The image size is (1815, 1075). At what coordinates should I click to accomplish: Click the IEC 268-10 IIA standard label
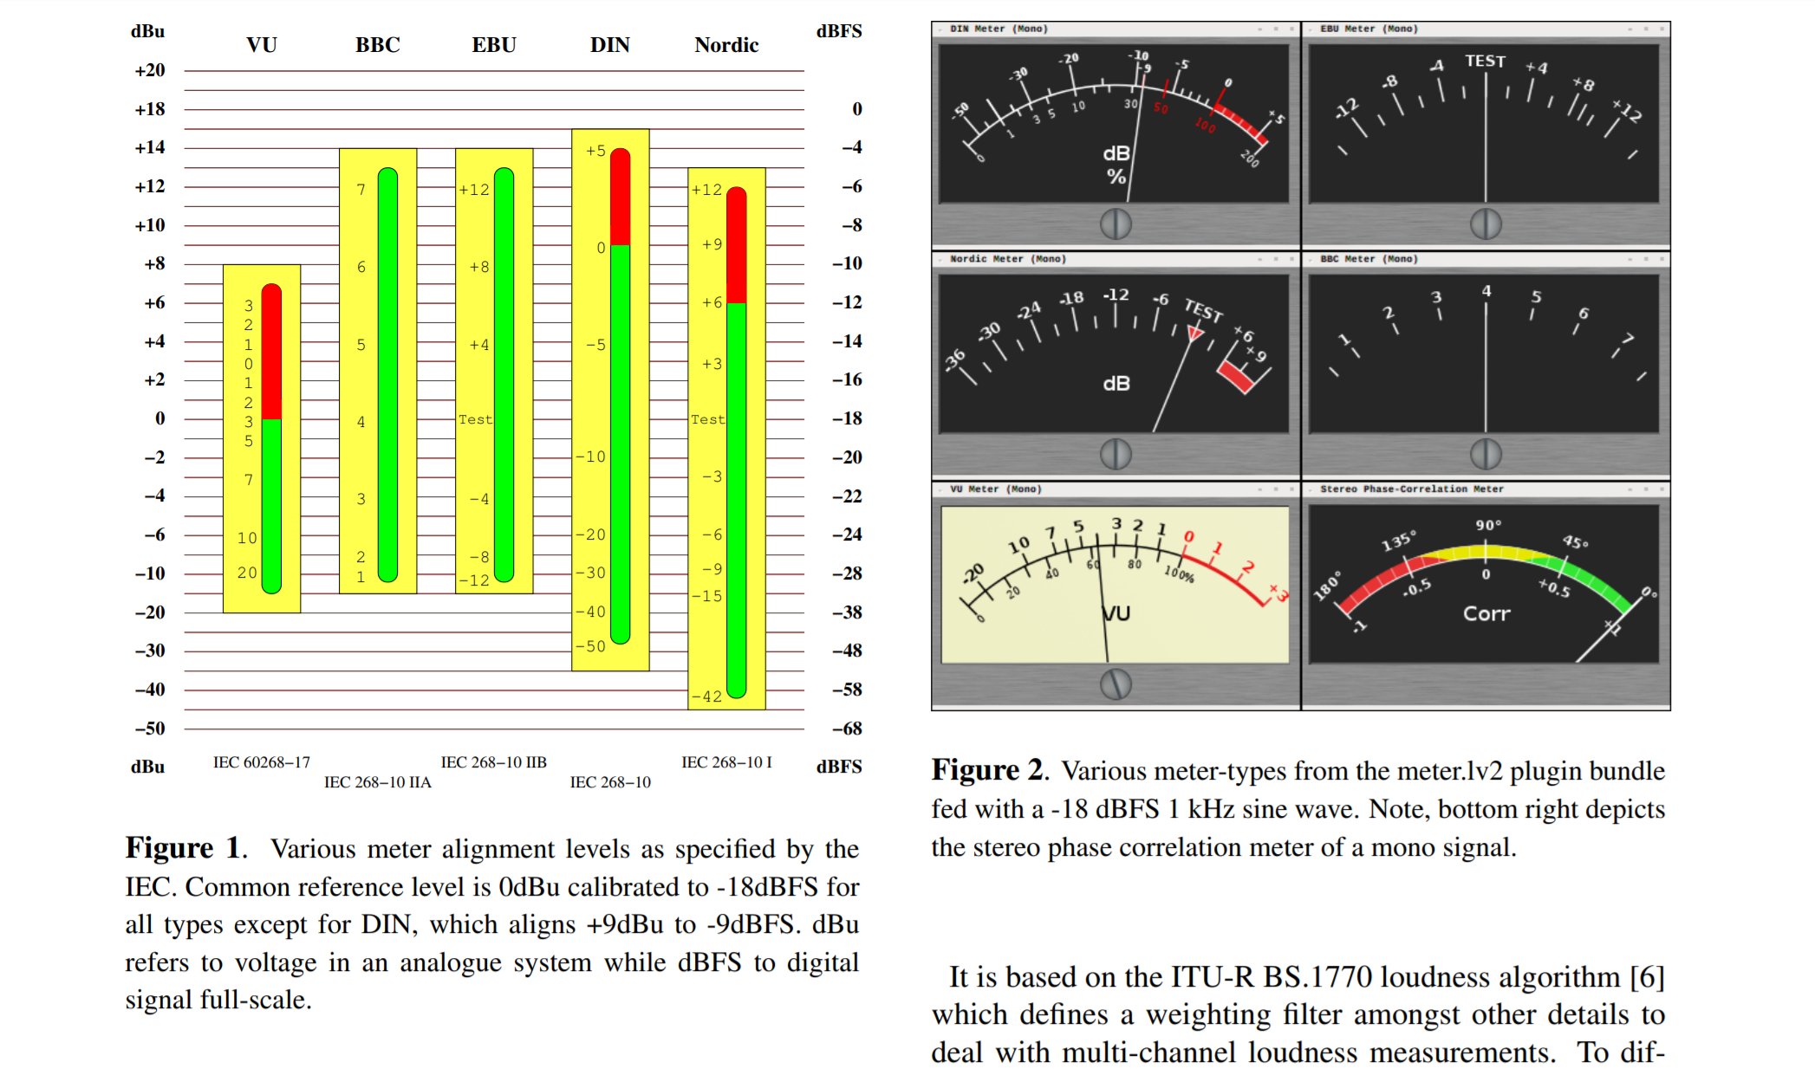(x=378, y=782)
